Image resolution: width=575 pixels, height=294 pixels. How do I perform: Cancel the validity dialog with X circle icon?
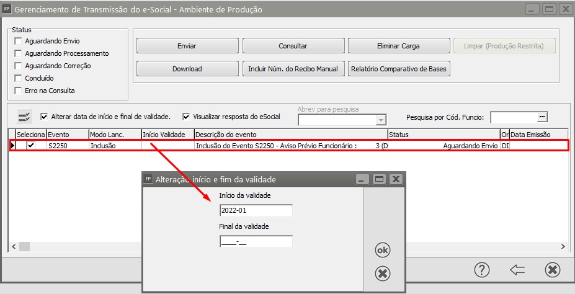[383, 274]
